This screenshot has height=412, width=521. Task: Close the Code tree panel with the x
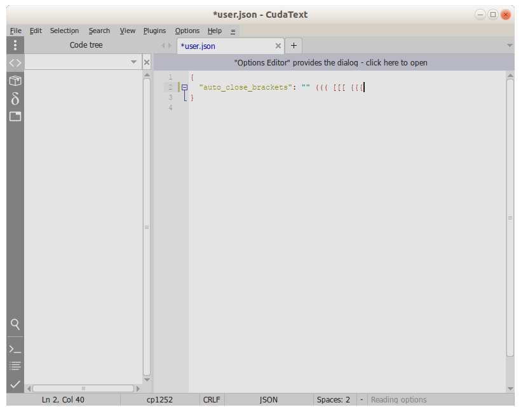(x=146, y=62)
